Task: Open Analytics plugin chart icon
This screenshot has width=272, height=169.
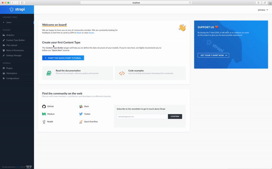Action: tap(4, 35)
